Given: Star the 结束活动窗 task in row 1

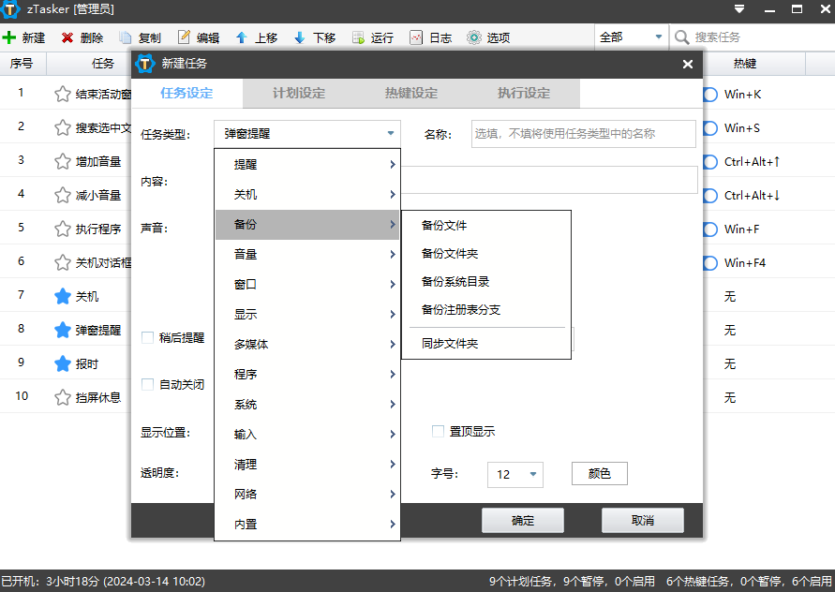Looking at the screenshot, I should pos(62,94).
